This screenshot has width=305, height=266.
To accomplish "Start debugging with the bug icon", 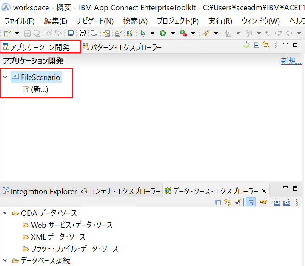I will 143,33.
